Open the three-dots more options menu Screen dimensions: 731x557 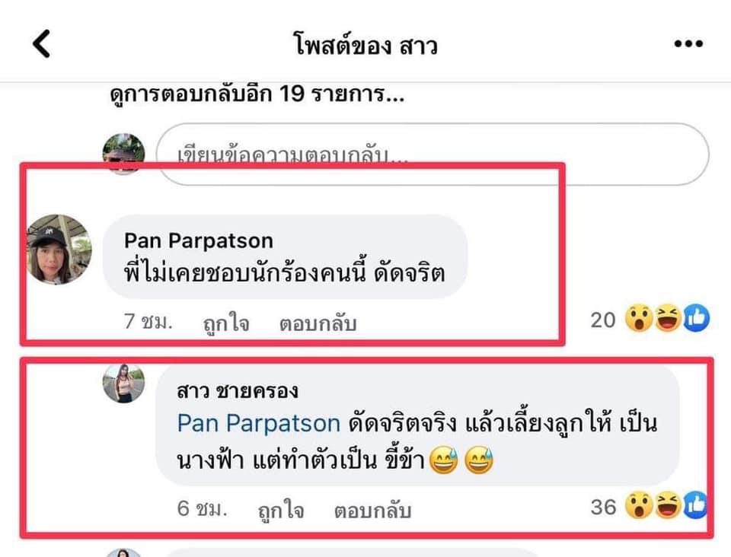click(x=688, y=44)
